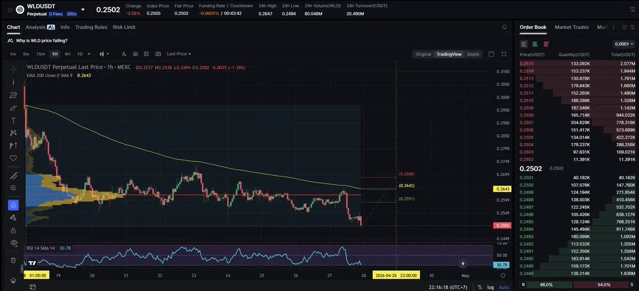The image size is (639, 291).
Task: Select the 1m timeframe
Action: pos(13,54)
